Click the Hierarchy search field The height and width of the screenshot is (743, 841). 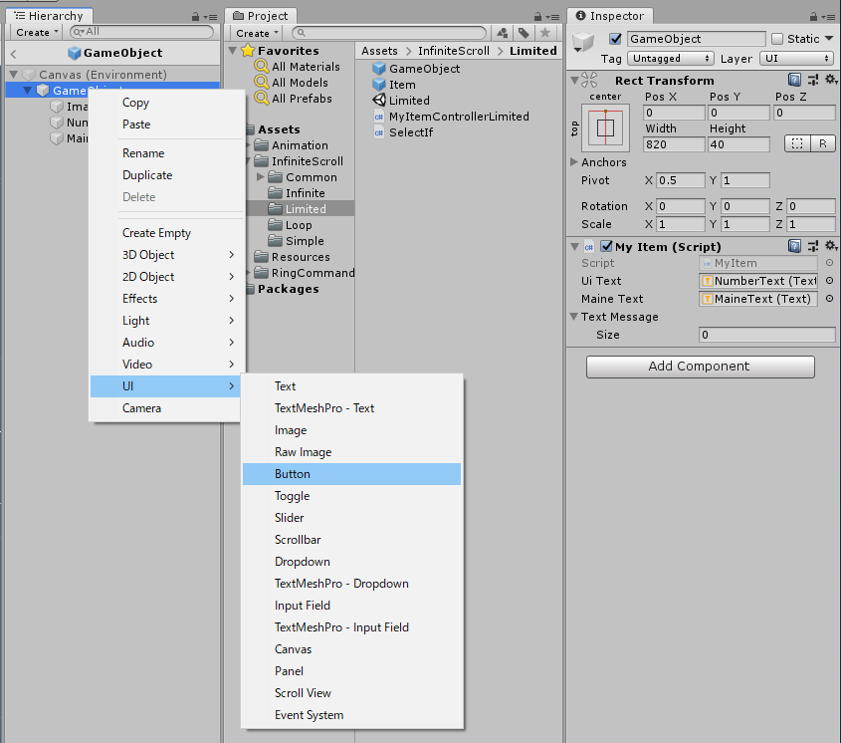tap(141, 32)
